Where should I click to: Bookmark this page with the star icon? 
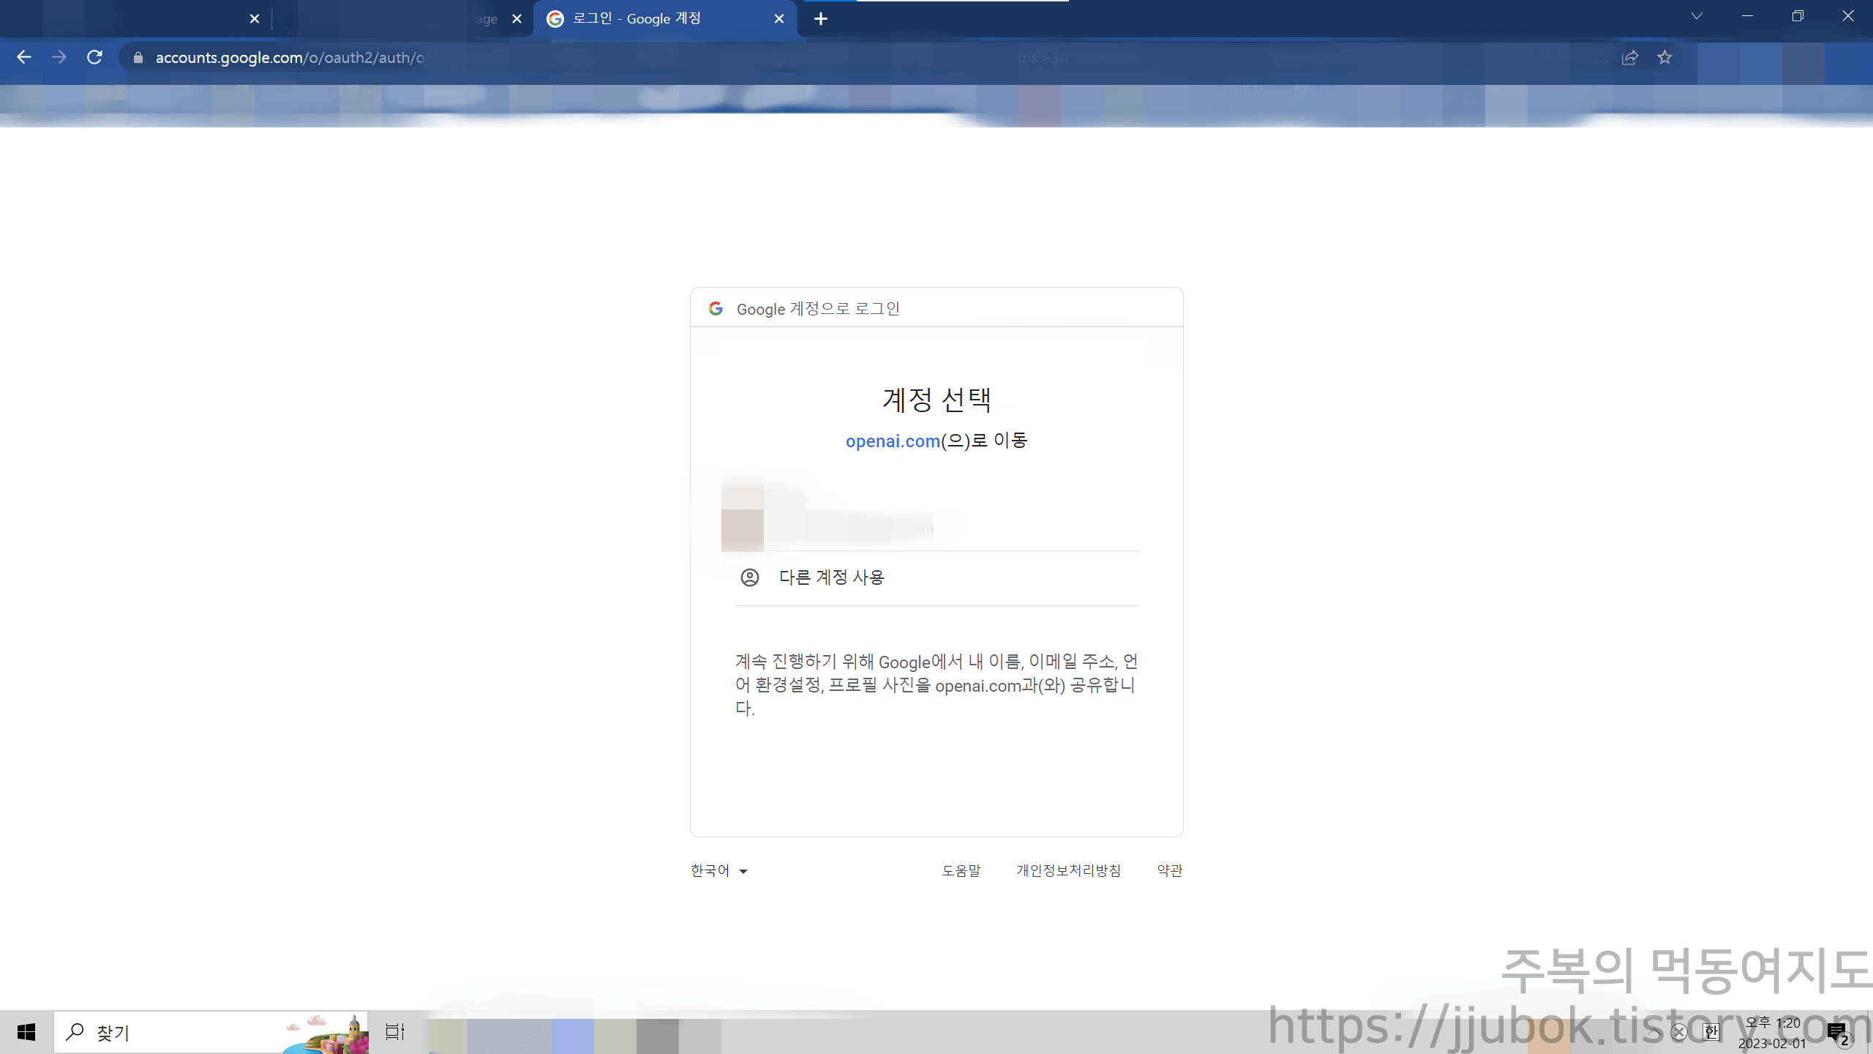point(1665,58)
